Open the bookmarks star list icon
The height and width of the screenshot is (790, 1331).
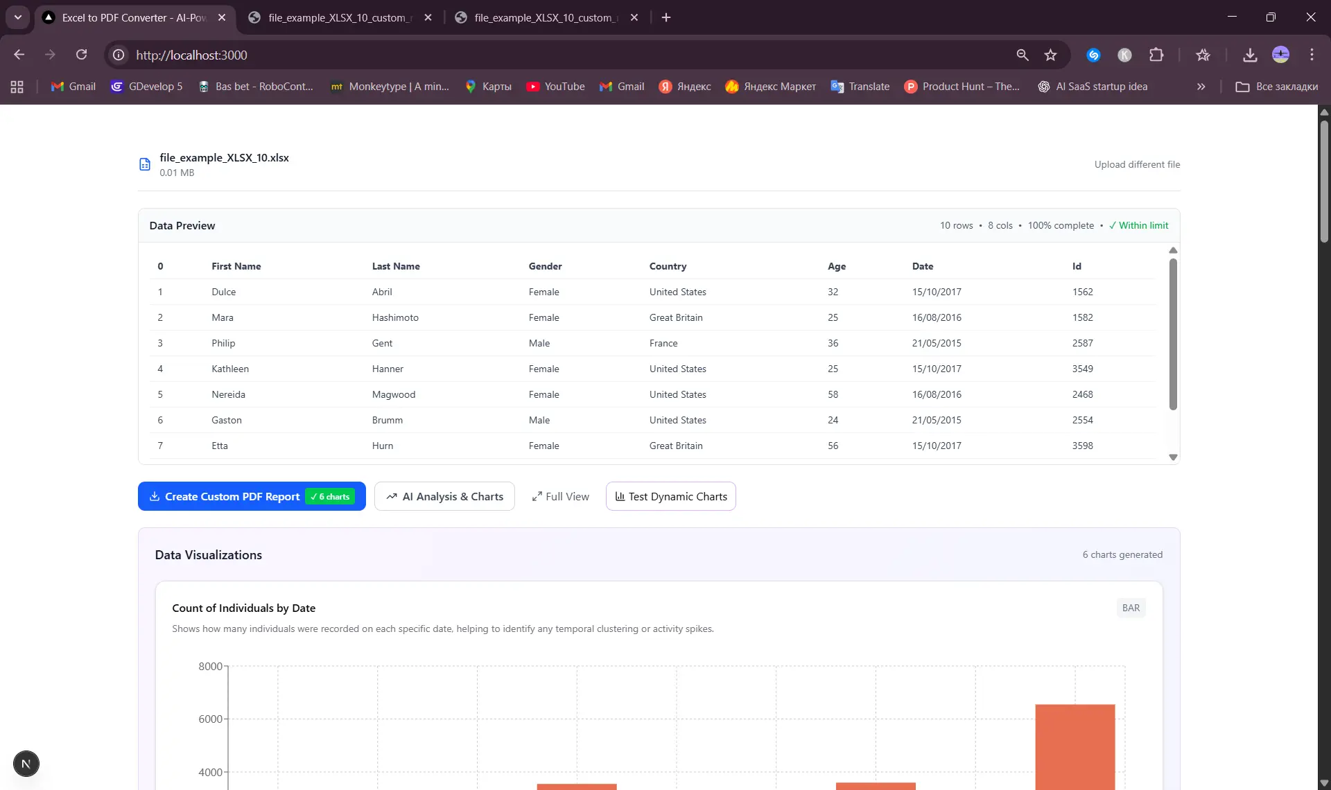(1203, 55)
